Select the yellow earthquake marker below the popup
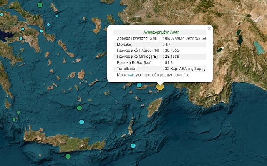The image size is (267, 166). [160, 87]
